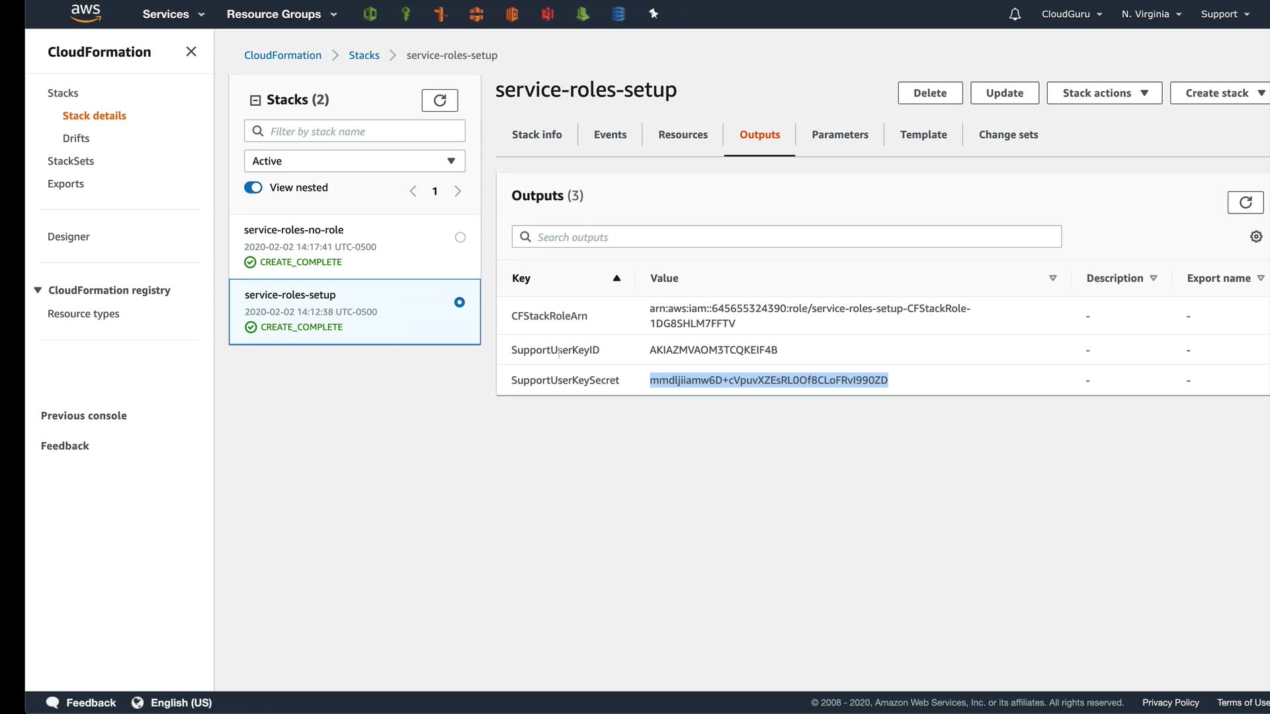Sort outputs by Key column arrow
Viewport: 1270px width, 714px height.
(x=616, y=278)
